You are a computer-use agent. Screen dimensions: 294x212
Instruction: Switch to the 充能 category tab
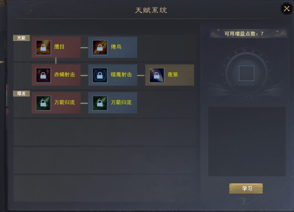coord(21,38)
